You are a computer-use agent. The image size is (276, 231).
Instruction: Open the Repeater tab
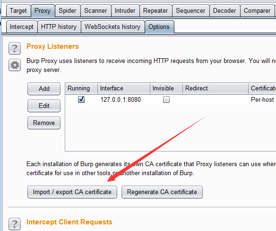click(155, 11)
